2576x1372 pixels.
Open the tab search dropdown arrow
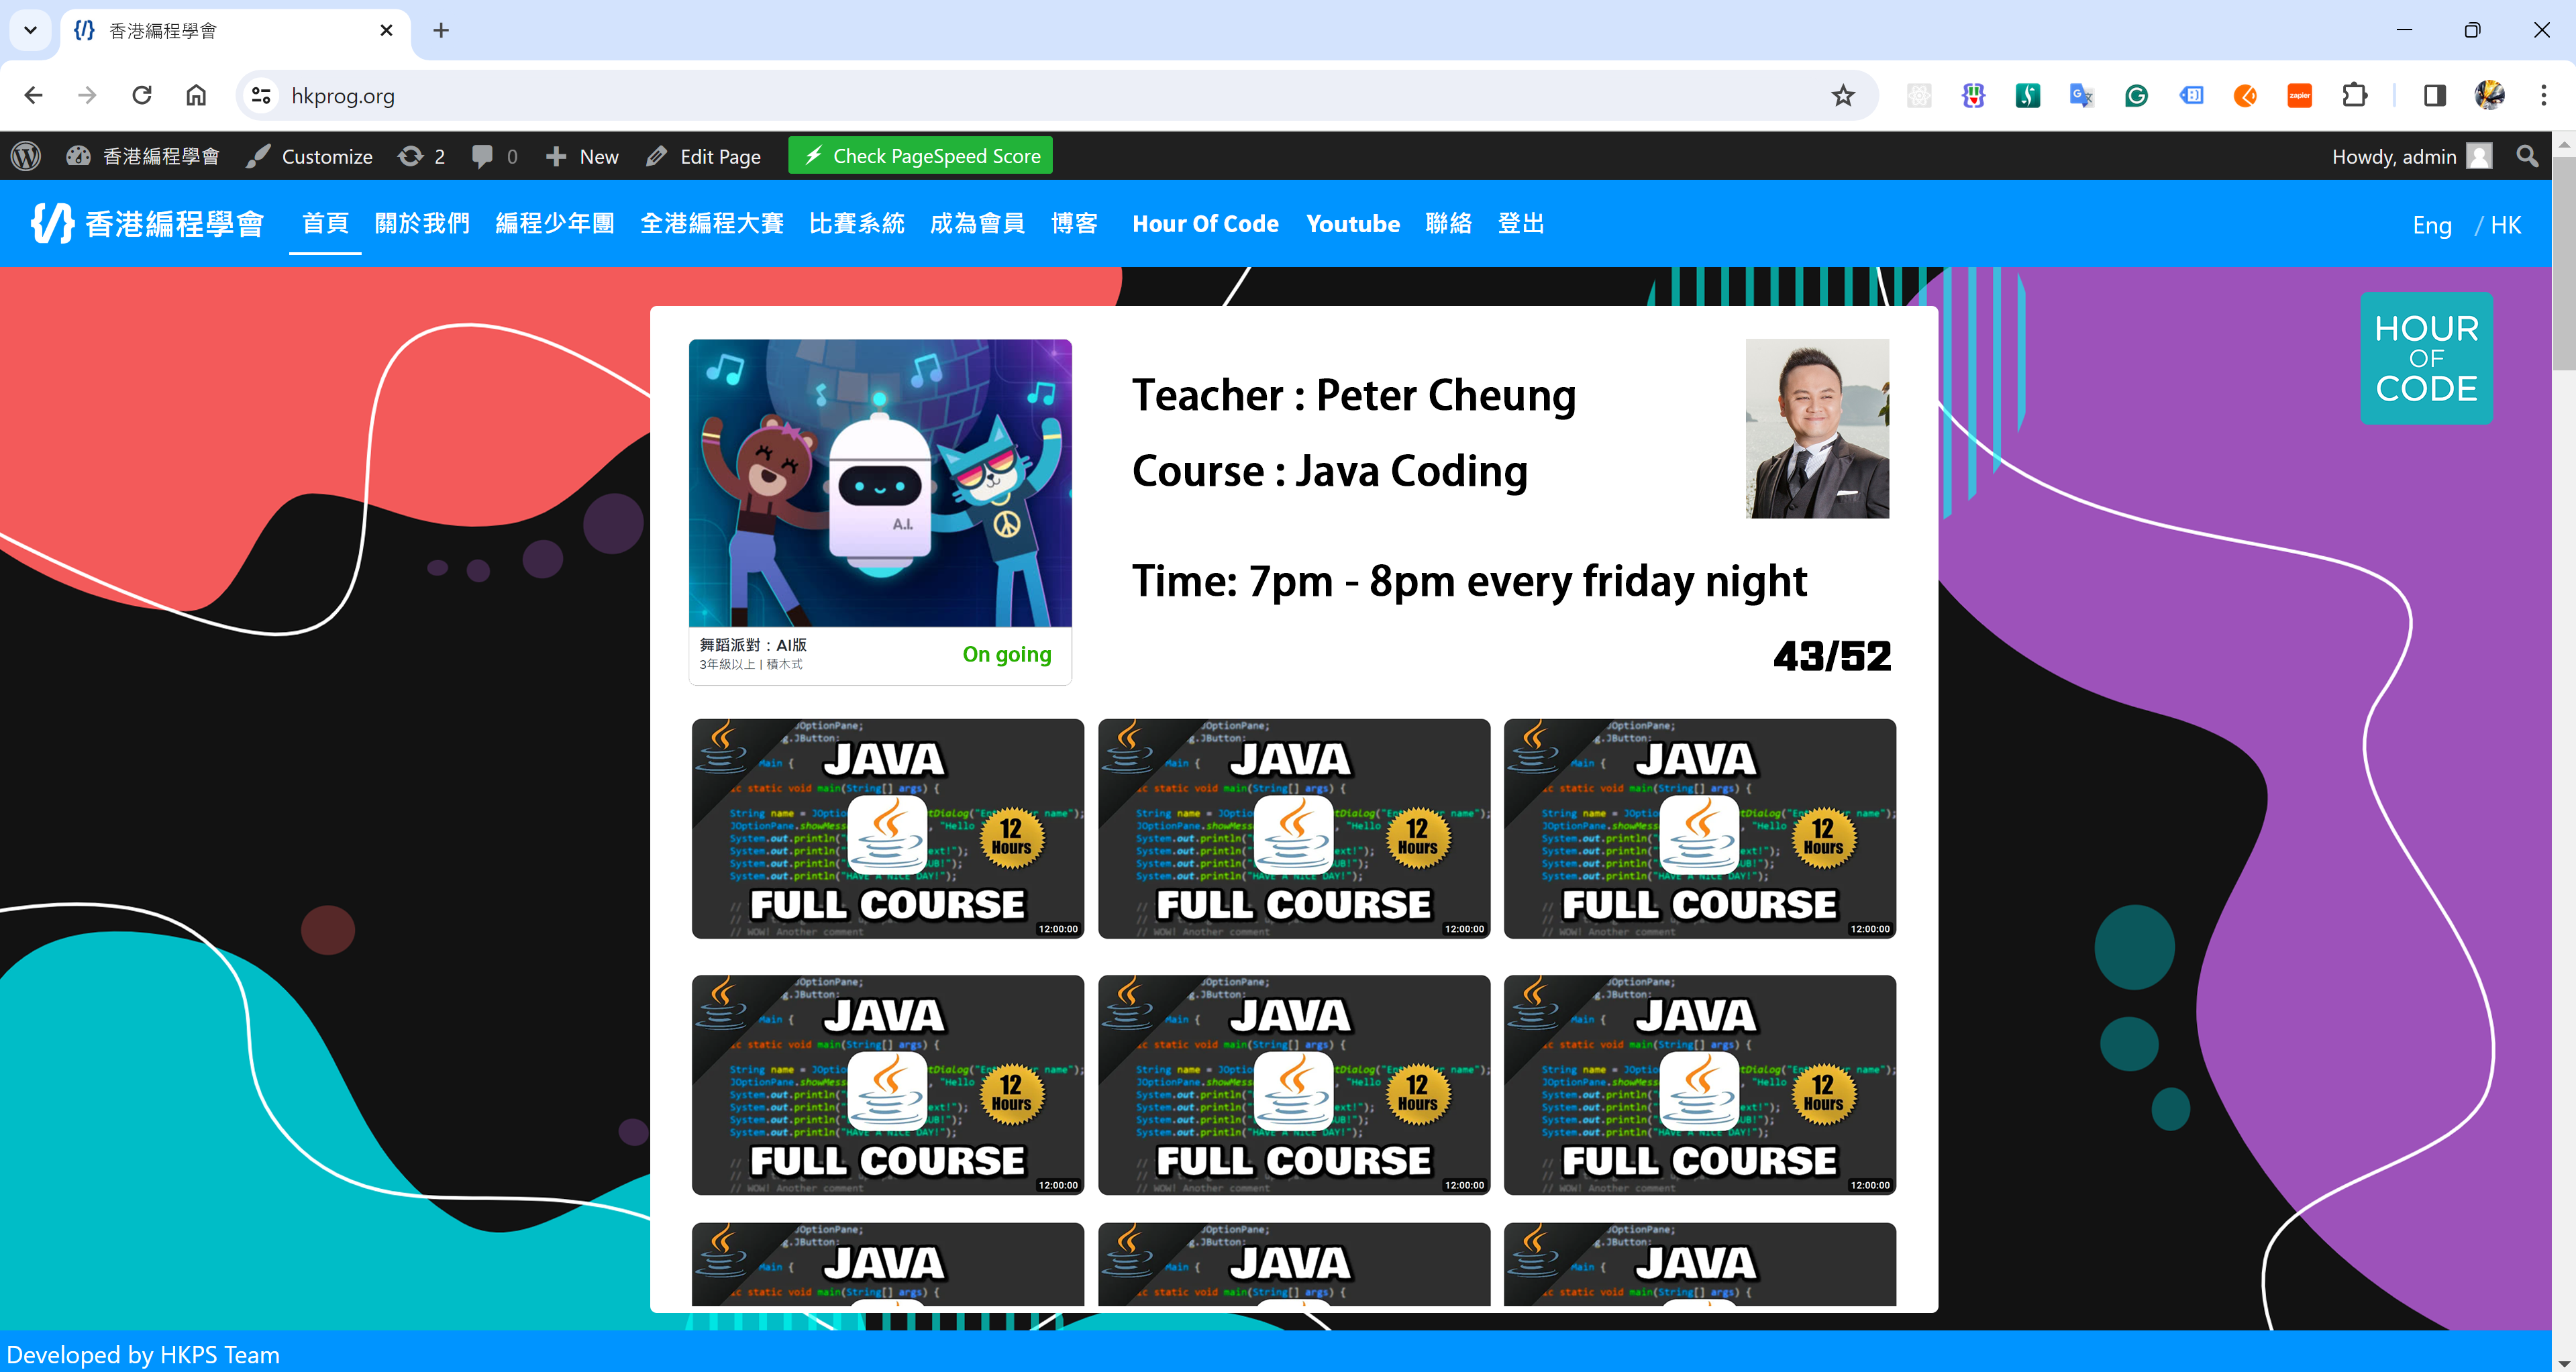(x=30, y=30)
